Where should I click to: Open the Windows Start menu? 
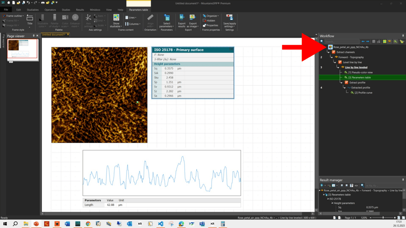[5, 224]
